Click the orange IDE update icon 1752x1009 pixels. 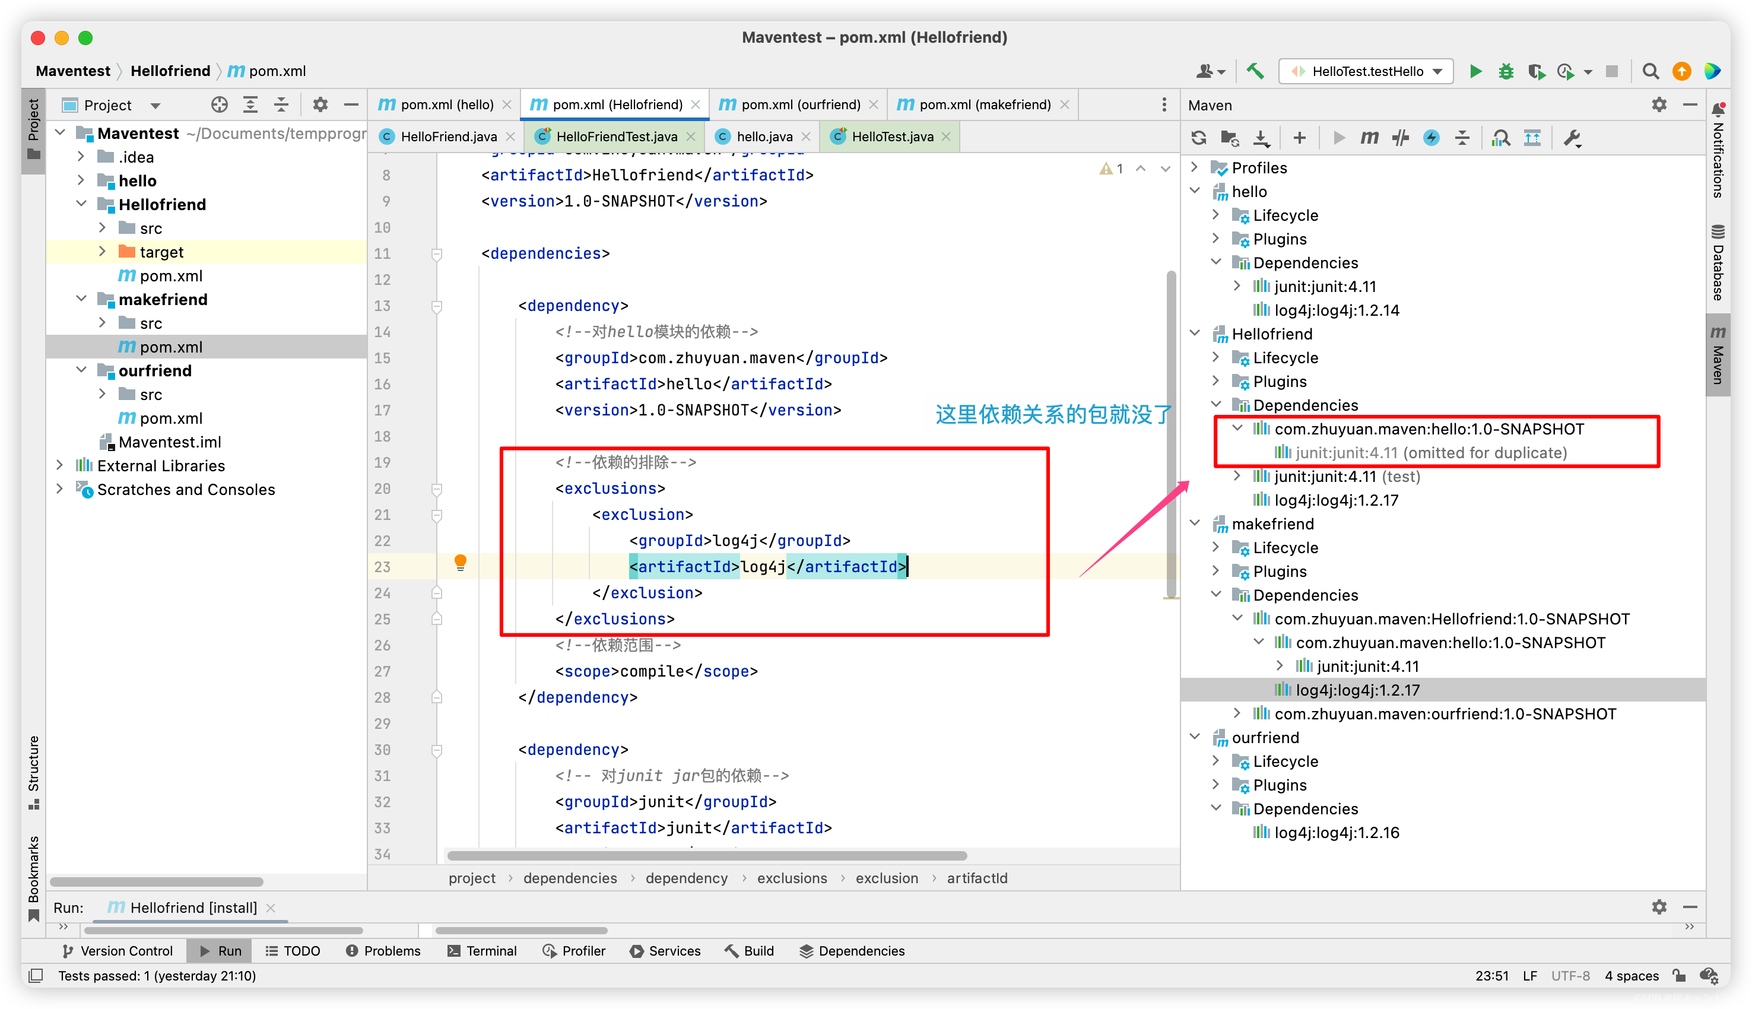pyautogui.click(x=1681, y=71)
